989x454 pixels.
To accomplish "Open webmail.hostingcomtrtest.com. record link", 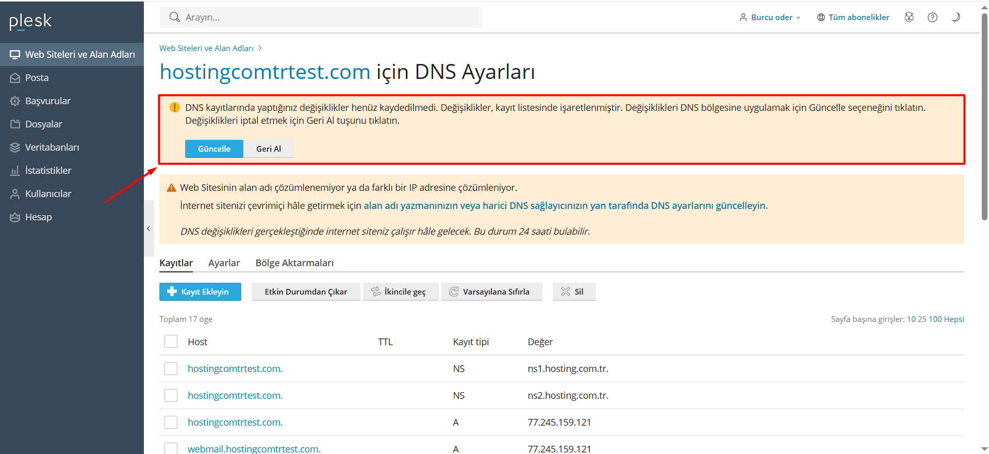I will (x=254, y=449).
